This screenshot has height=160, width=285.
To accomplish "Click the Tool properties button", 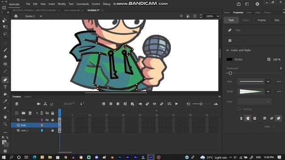I will (x=231, y=20).
